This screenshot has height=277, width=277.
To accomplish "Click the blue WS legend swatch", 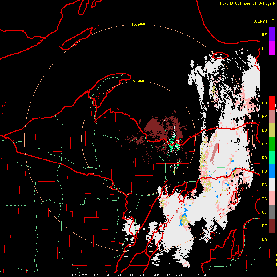I will click(272, 171).
